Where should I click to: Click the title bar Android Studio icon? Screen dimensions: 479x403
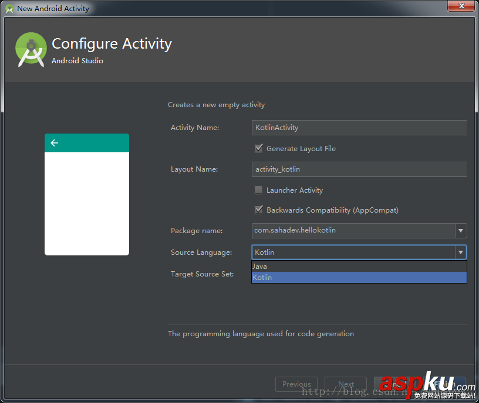tap(9, 9)
